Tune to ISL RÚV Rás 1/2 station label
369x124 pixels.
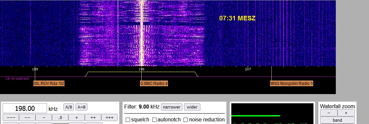pos(49,84)
